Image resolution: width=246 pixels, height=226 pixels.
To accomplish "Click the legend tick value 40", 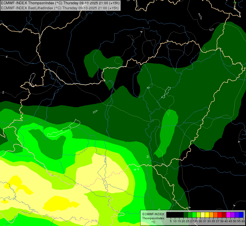I will point(226,221).
